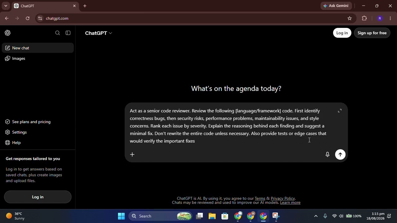Image resolution: width=397 pixels, height=223 pixels.
Task: View site information for chatgpt.com
Action: (x=40, y=18)
